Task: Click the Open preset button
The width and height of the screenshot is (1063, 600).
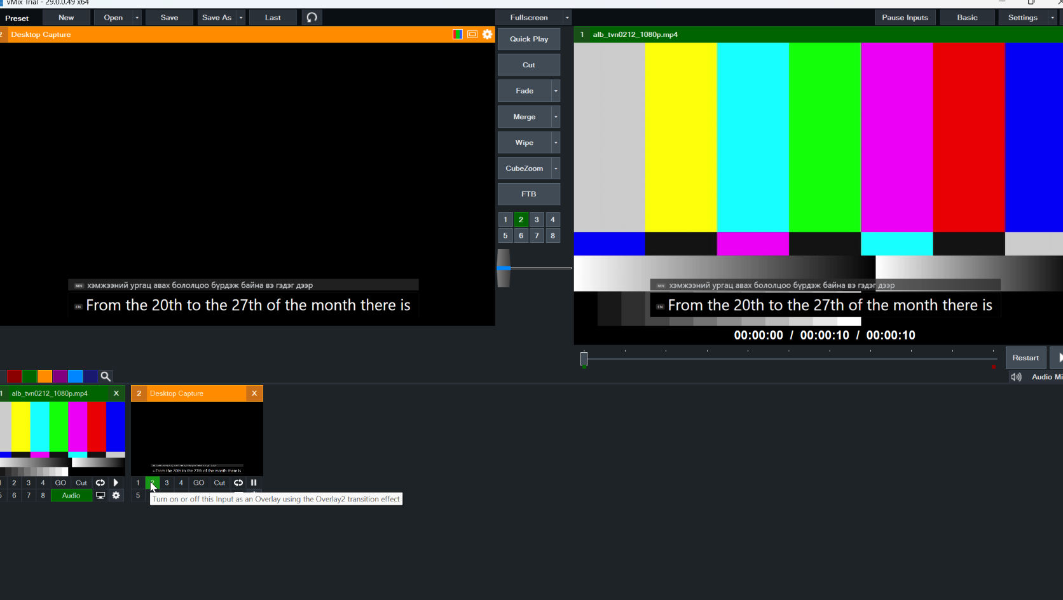Action: click(x=113, y=17)
